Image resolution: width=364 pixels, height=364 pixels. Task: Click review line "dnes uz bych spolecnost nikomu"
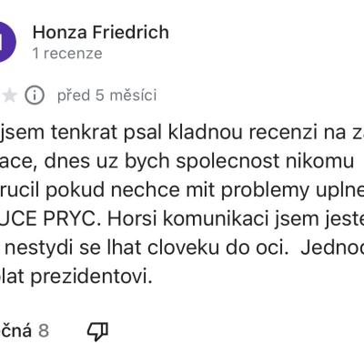coord(199,161)
